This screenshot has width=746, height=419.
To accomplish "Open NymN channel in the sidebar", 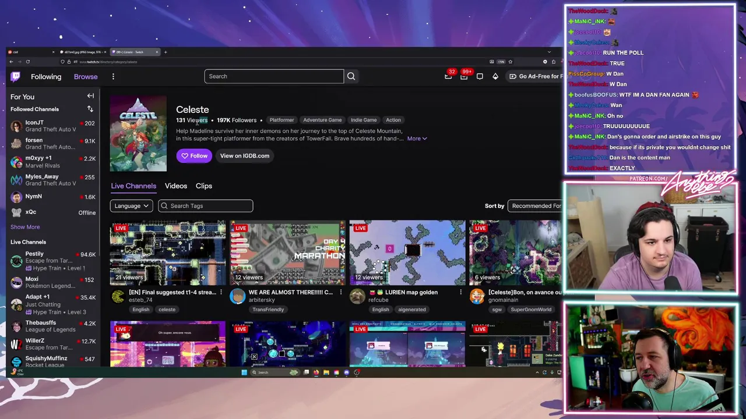I will pyautogui.click(x=52, y=197).
